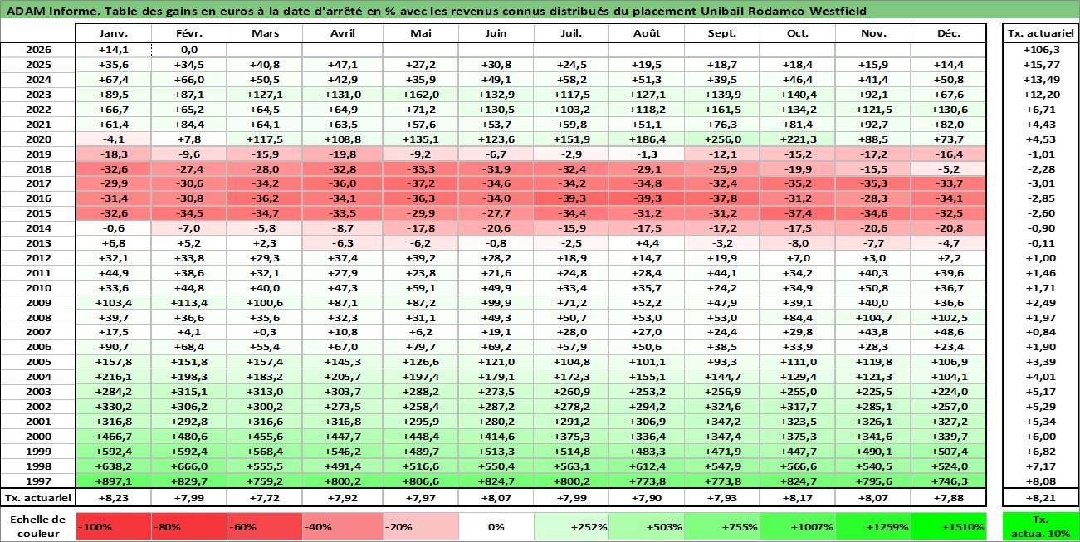Viewport: 1080px width, 542px height.
Task: Select the 2026 year row label
Action: 38,50
